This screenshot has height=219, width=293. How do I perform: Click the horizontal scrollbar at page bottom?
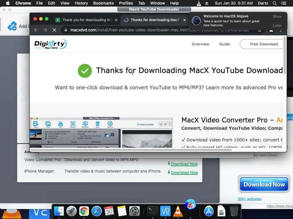(x=131, y=150)
